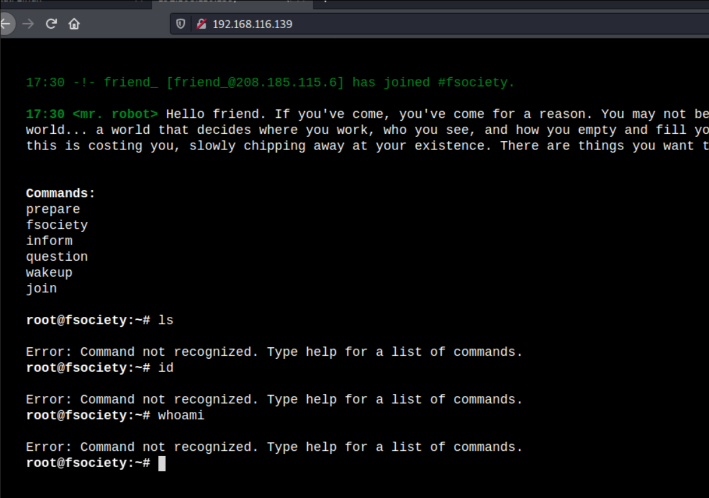709x498 pixels.
Task: Open the tracking protection shield panel
Action: [181, 24]
